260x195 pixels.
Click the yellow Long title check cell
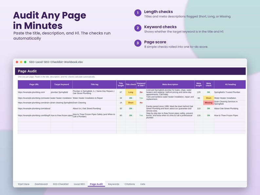[131, 92]
